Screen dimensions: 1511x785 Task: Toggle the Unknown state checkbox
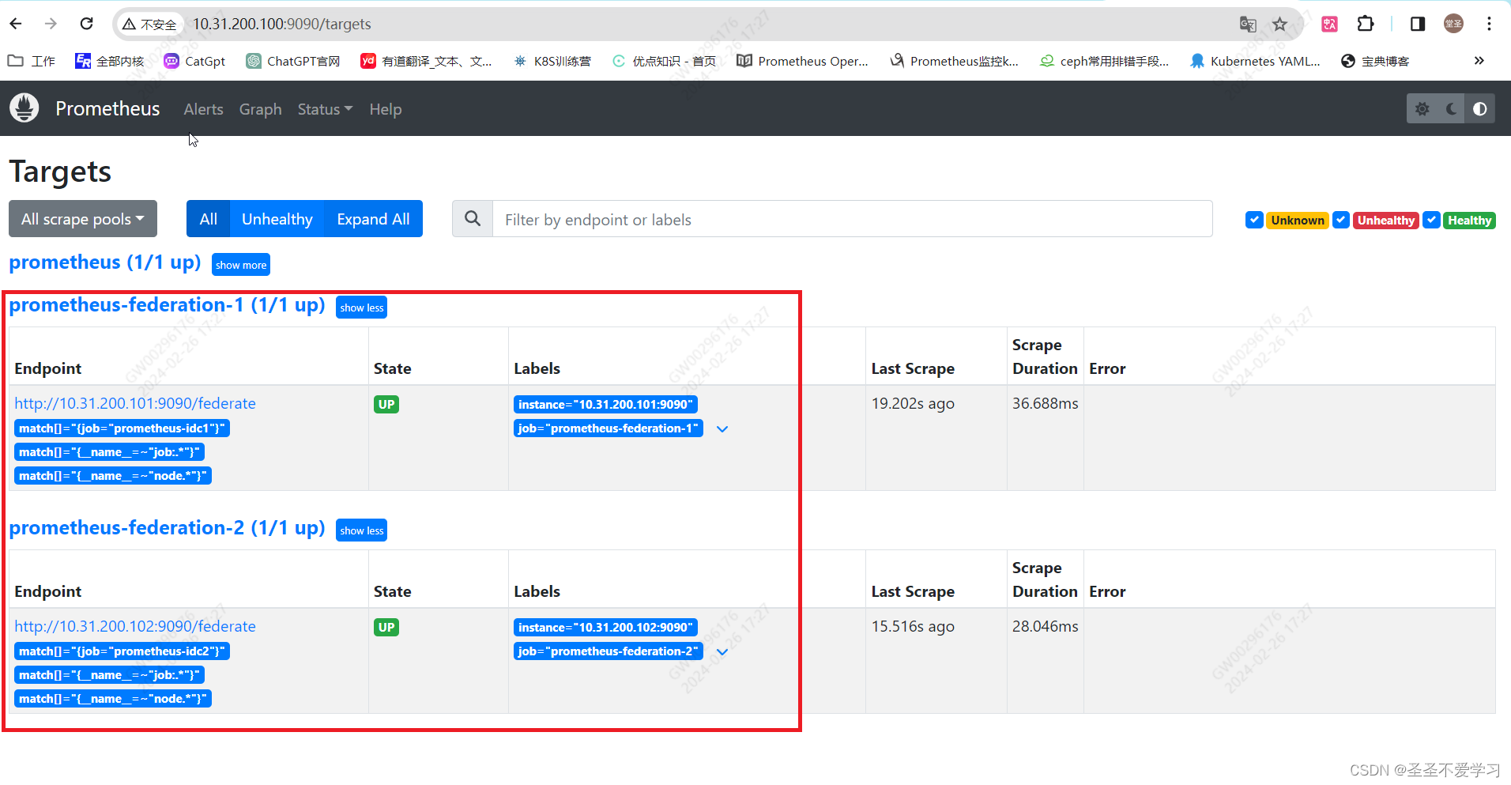click(x=1254, y=220)
